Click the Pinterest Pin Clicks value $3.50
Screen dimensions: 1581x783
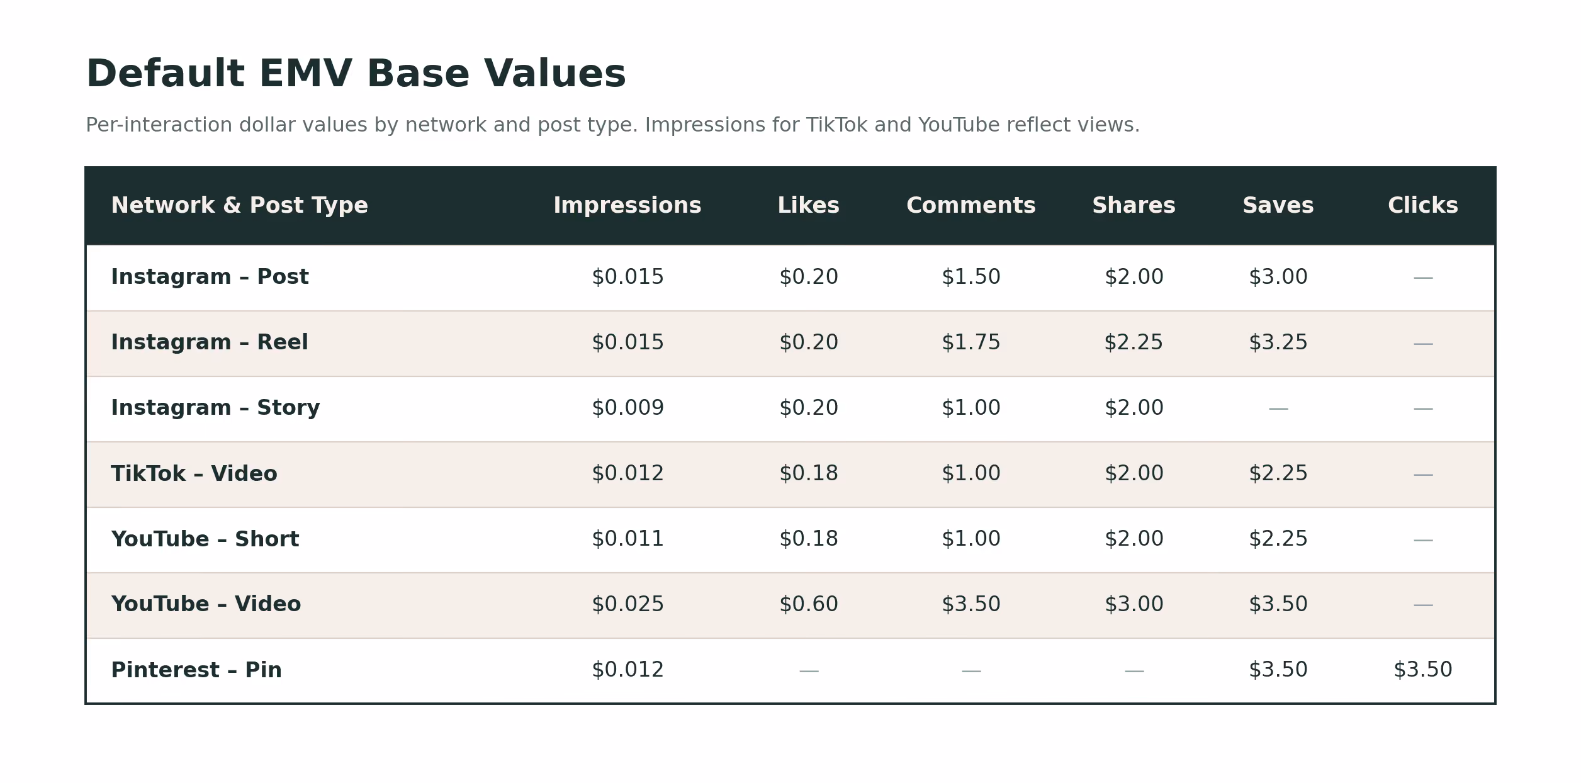click(1422, 670)
